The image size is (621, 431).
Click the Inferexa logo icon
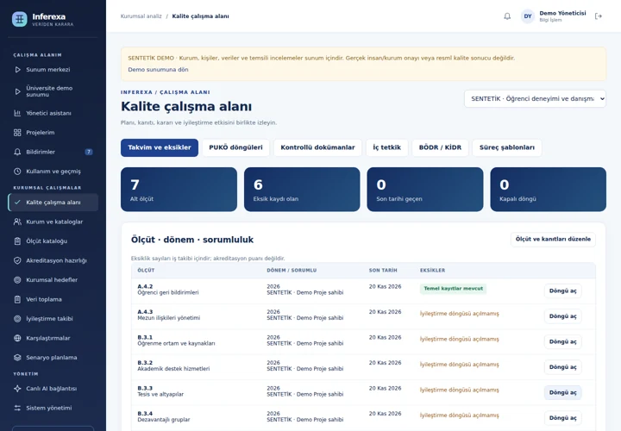click(x=19, y=19)
